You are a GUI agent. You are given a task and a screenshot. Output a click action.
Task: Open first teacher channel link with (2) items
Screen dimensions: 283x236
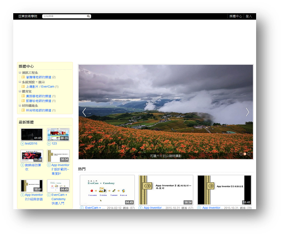(x=38, y=77)
